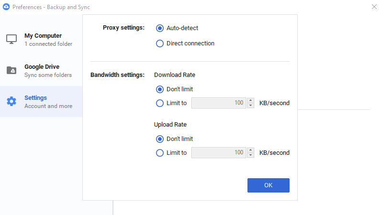Choose Don't limit for Download Rate
The height and width of the screenshot is (215, 381).
[x=160, y=89]
